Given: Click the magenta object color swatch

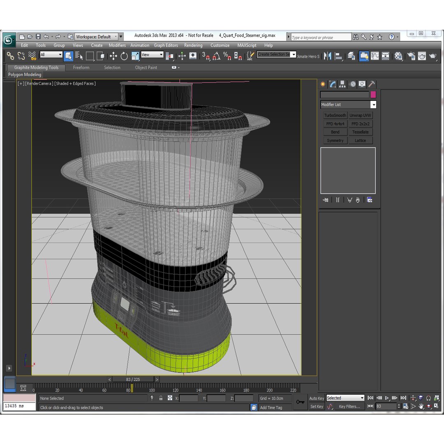Looking at the screenshot, I should click(x=373, y=95).
